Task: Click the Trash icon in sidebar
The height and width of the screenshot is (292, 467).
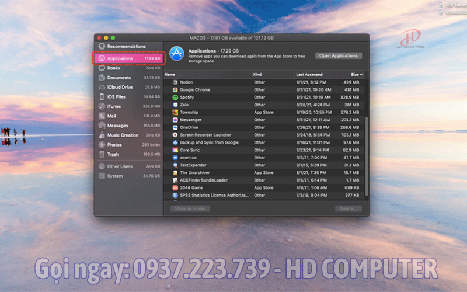Action: point(102,154)
